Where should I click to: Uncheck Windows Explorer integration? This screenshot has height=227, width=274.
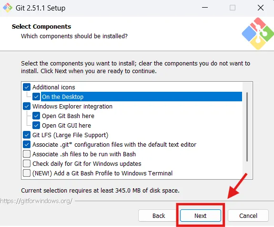27,107
